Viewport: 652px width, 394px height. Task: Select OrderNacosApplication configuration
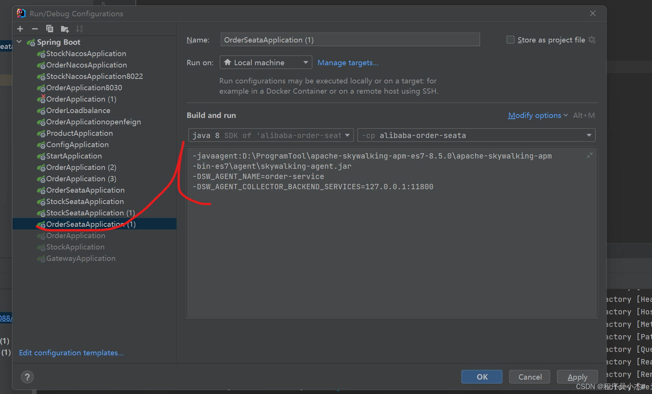click(86, 65)
